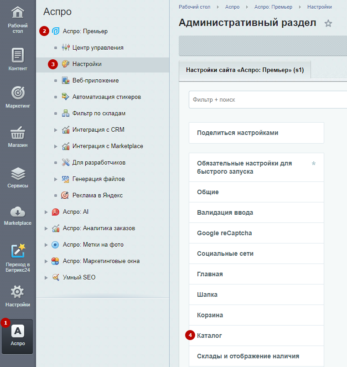This screenshot has height=367, width=347.
Task: Click the Аспро: Маркетинговые окна icon
Action: [55, 261]
